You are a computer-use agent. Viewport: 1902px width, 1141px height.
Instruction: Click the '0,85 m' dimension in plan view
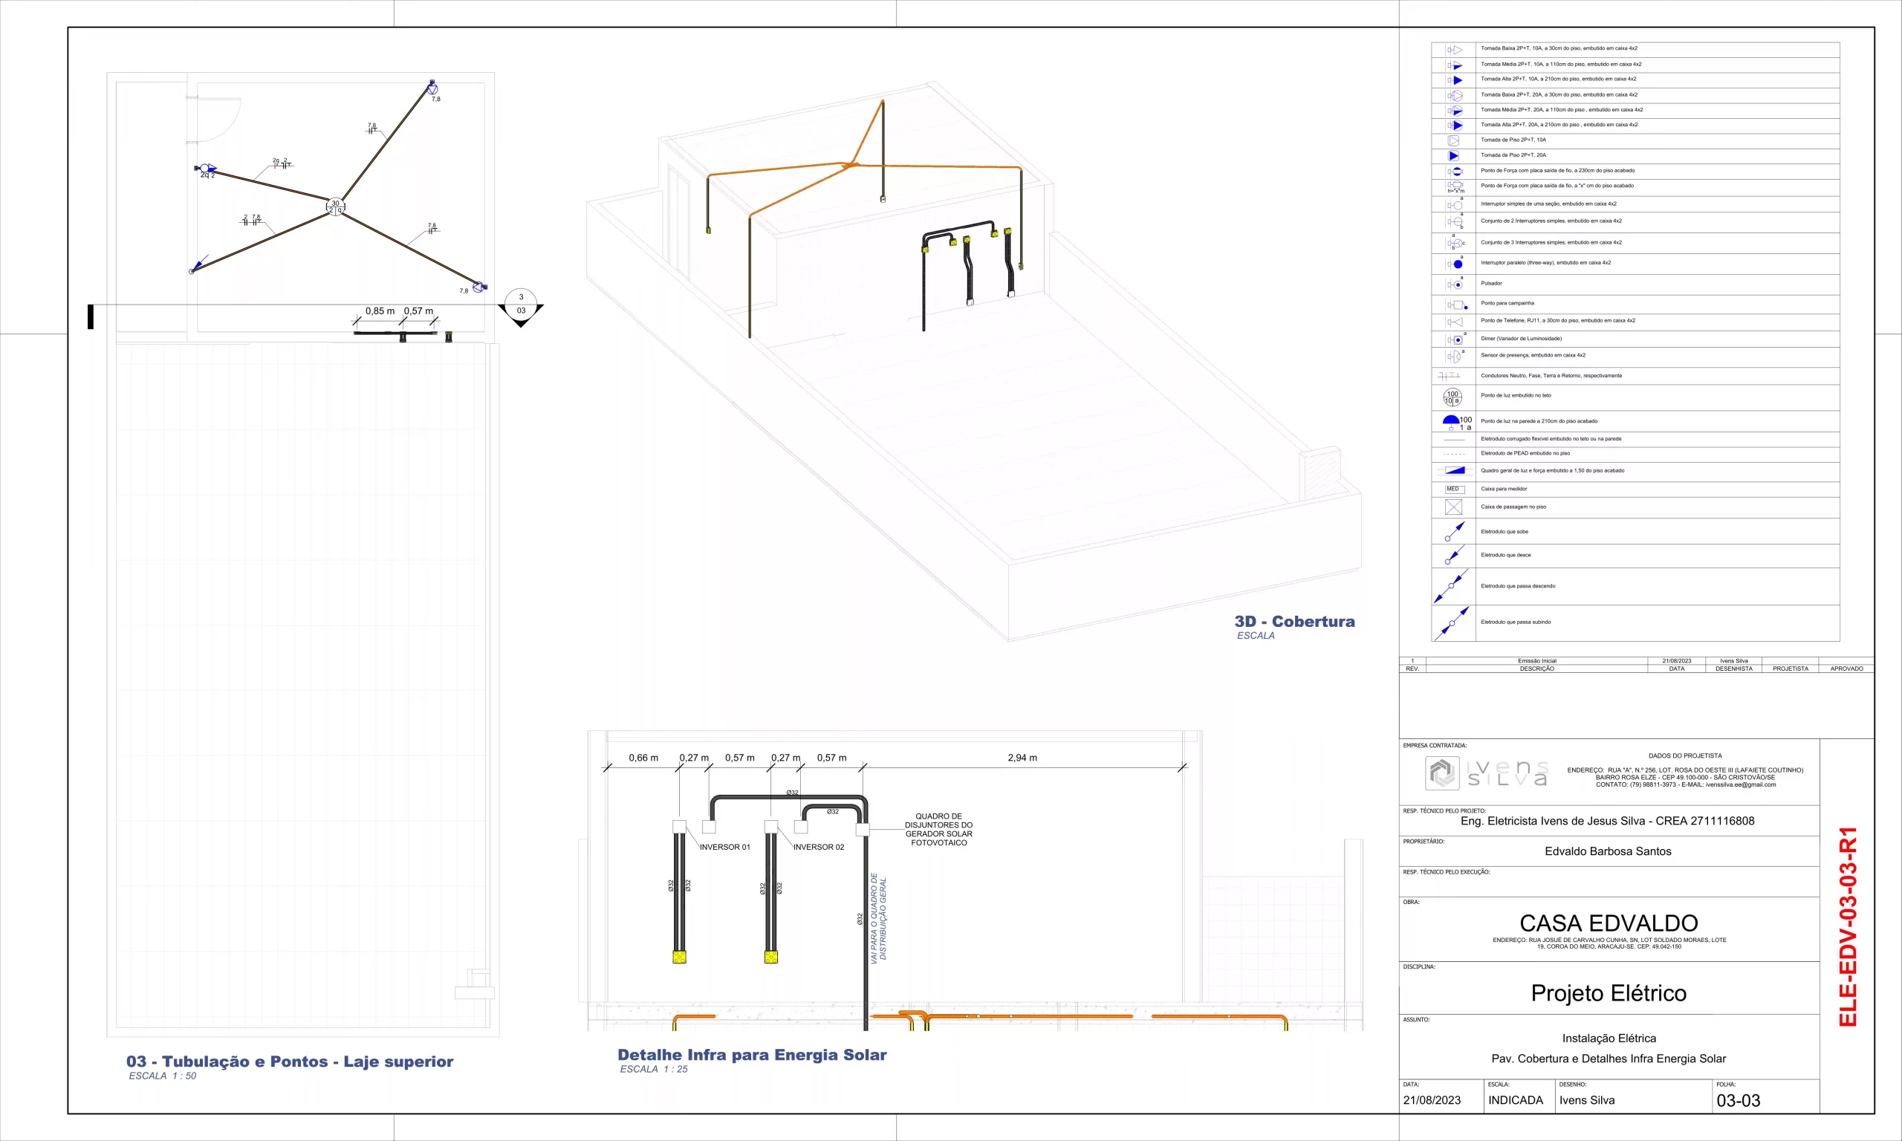(380, 311)
